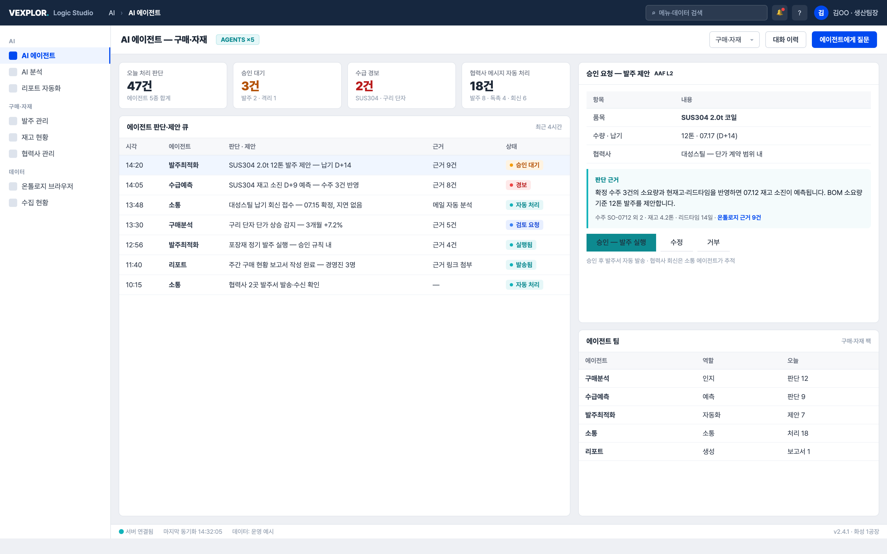Click the 에이전트에게 질문 button
Viewport: 887px width, 554px height.
pyautogui.click(x=844, y=40)
